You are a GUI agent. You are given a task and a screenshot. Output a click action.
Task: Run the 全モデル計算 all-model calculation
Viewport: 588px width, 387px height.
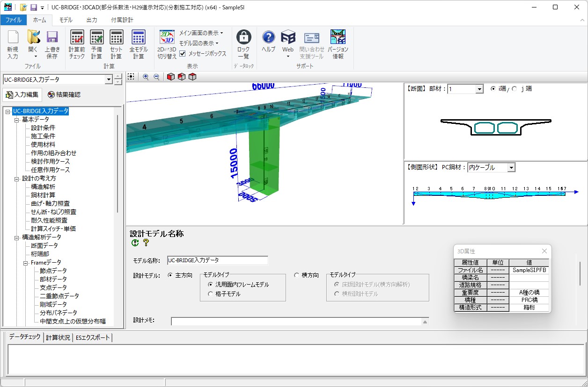[x=139, y=44]
